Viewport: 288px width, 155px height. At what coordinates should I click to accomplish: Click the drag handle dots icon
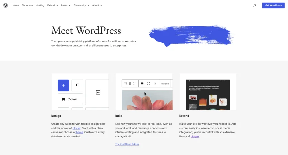[x=130, y=84]
